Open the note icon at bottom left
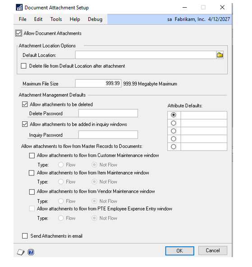Viewport: 252px width, 267px height. tap(21, 252)
